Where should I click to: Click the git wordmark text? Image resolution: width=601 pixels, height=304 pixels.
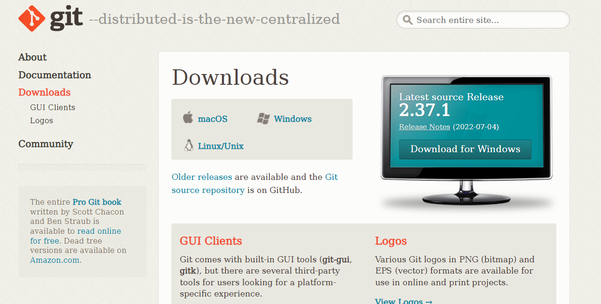coord(67,18)
